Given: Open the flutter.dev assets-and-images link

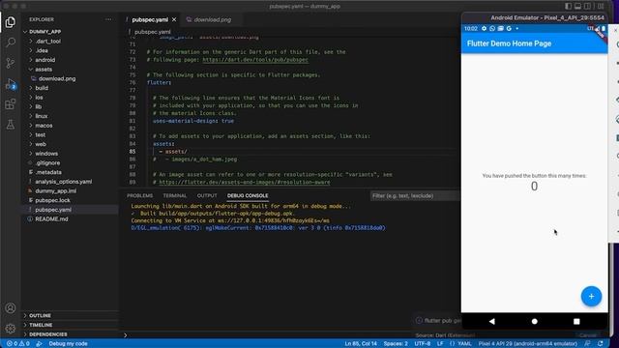Looking at the screenshot, I should [x=245, y=183].
